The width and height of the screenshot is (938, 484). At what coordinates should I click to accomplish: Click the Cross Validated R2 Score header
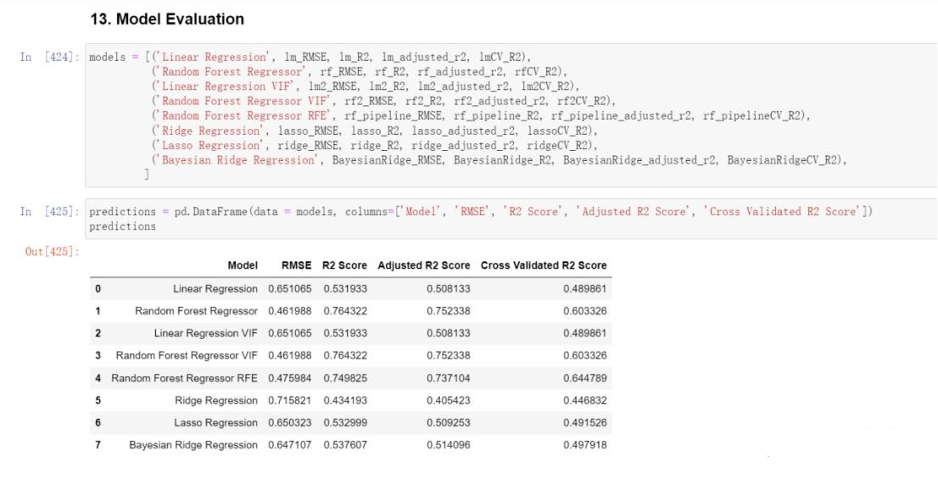(x=544, y=265)
